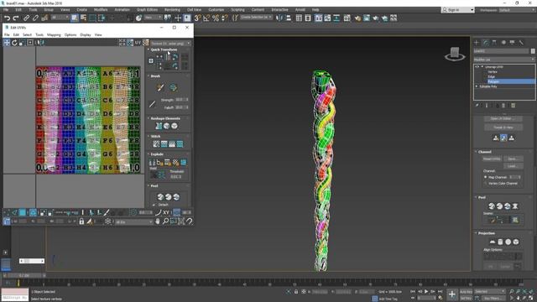Click the Load button in Channel rollout
This screenshot has width=537, height=302.
click(513, 166)
